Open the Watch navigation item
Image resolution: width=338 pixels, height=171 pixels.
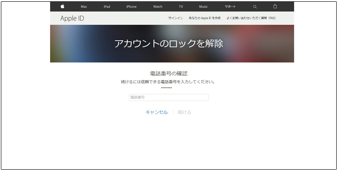158,7
